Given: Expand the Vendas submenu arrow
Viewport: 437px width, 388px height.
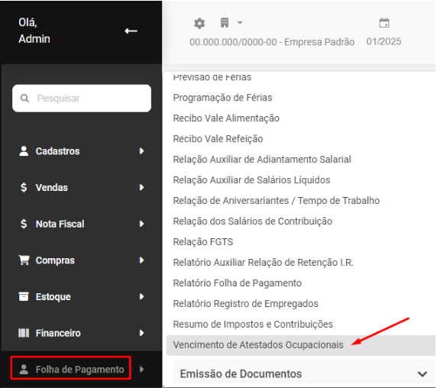Looking at the screenshot, I should (141, 187).
